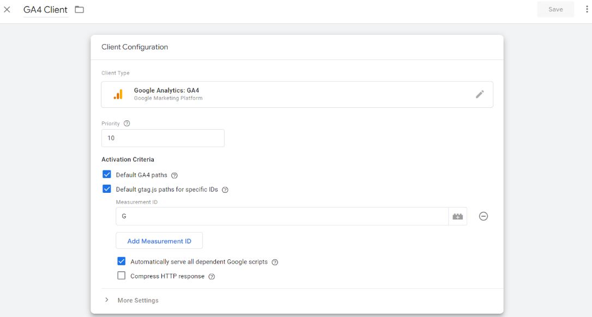Enable Compress HTTP response
592x317 pixels.
121,275
